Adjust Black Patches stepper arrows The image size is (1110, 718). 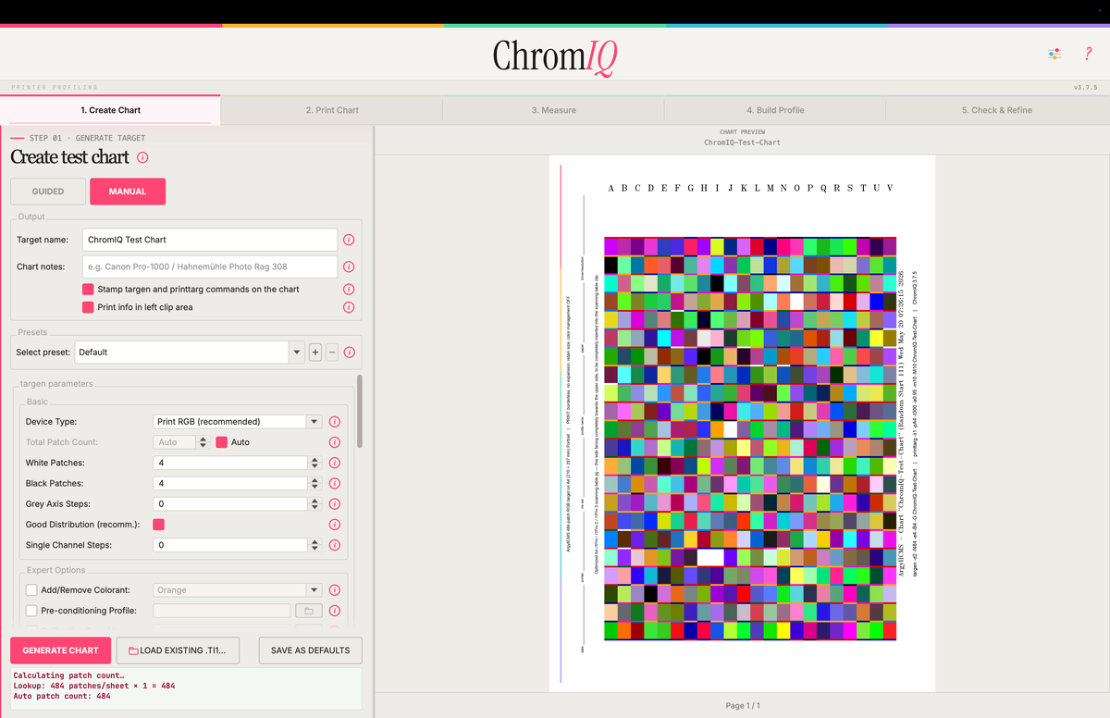(315, 483)
